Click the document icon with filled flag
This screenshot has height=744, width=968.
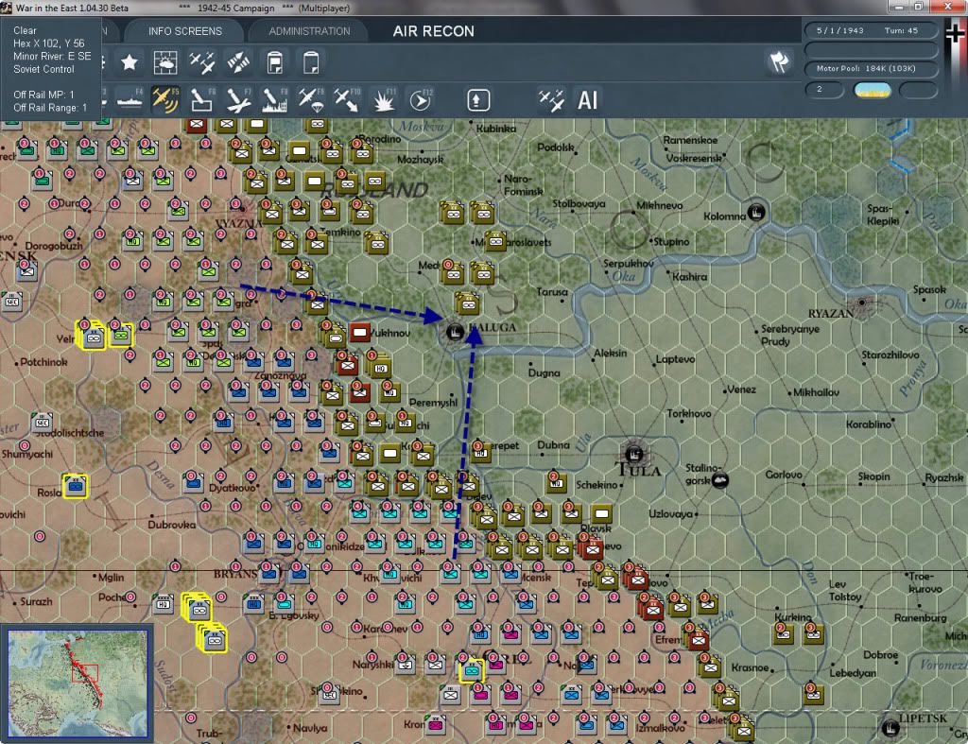click(275, 62)
